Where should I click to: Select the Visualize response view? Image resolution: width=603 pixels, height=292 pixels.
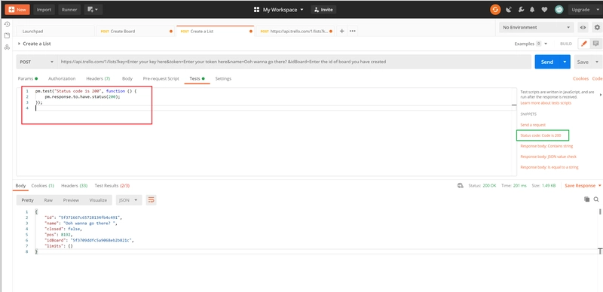[x=98, y=199]
